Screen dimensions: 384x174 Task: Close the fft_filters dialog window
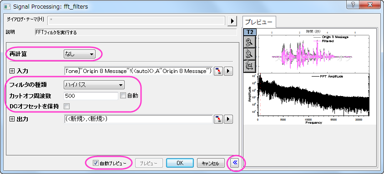(x=370, y=5)
